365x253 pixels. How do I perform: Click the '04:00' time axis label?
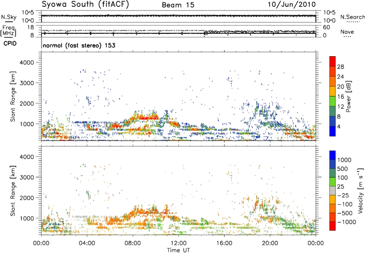coord(87,243)
